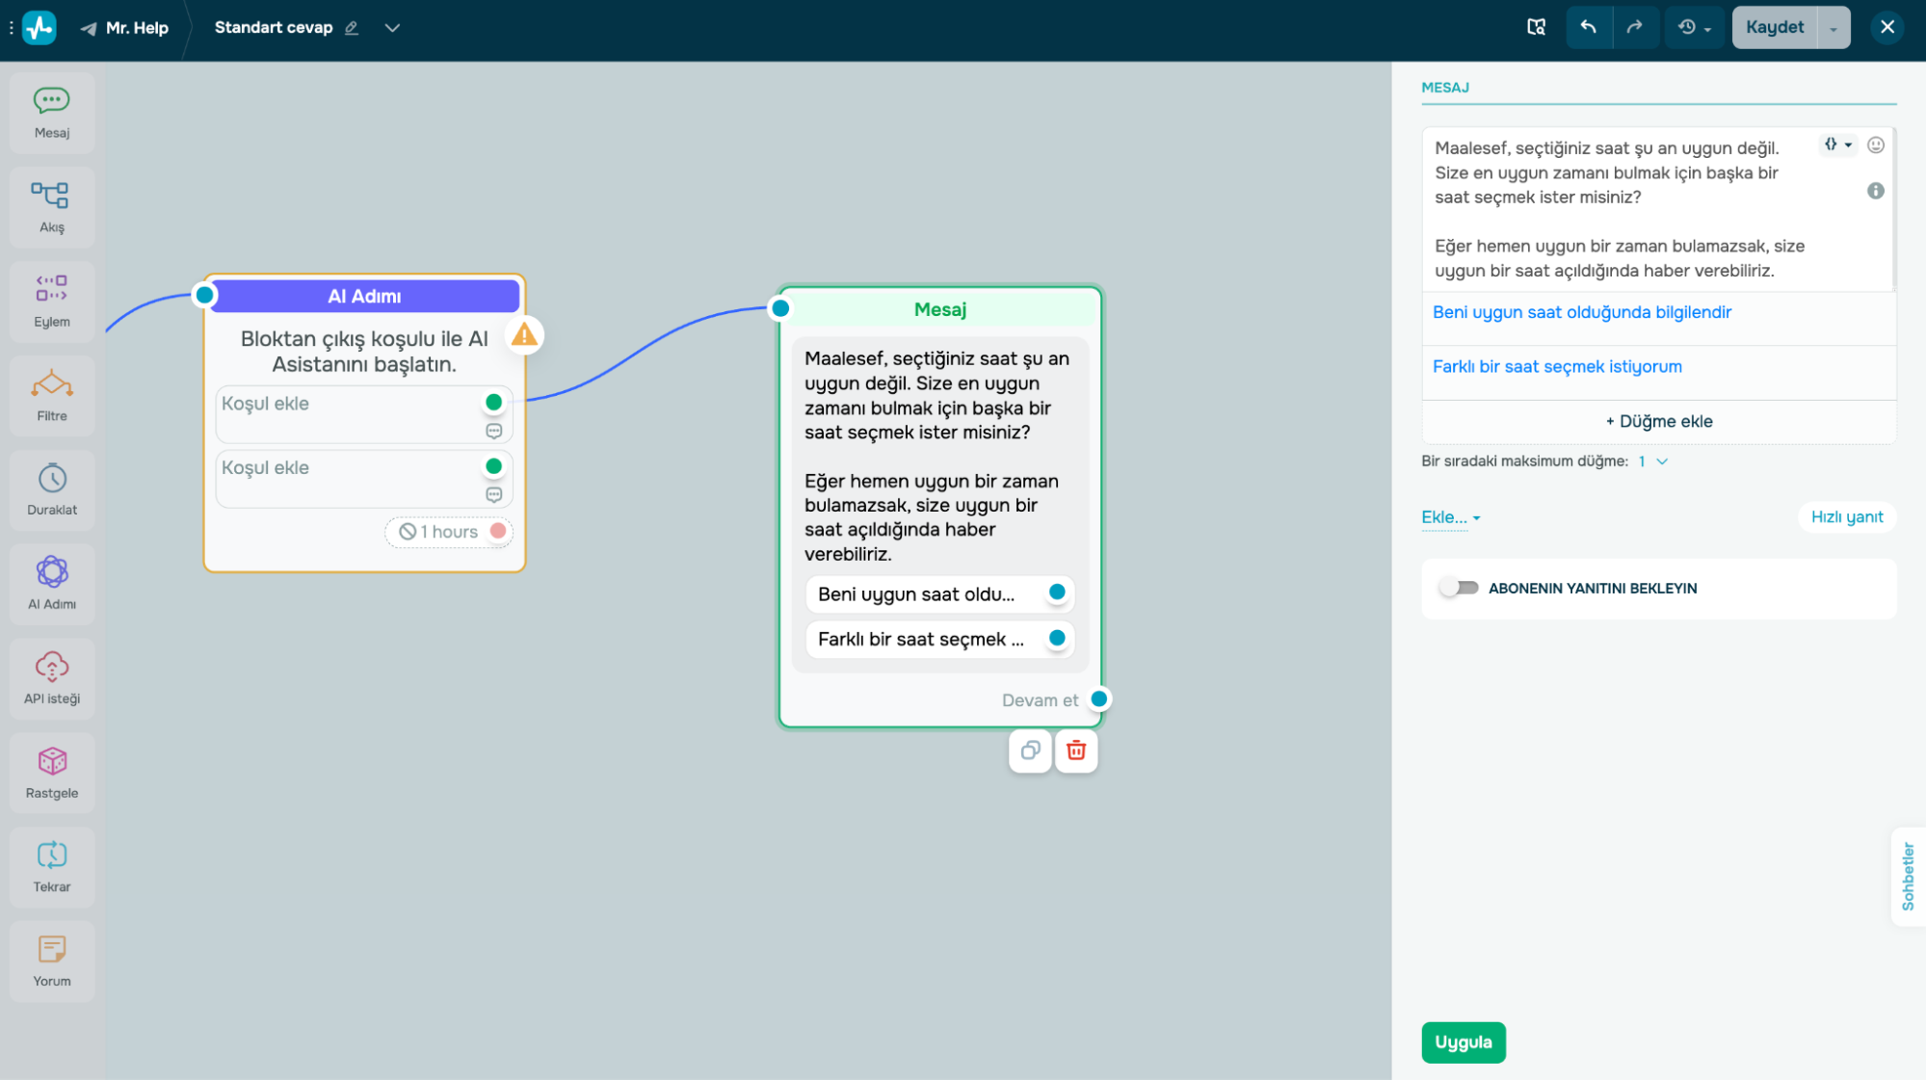
Task: Add a Duraklat pause element
Action: [x=52, y=489]
